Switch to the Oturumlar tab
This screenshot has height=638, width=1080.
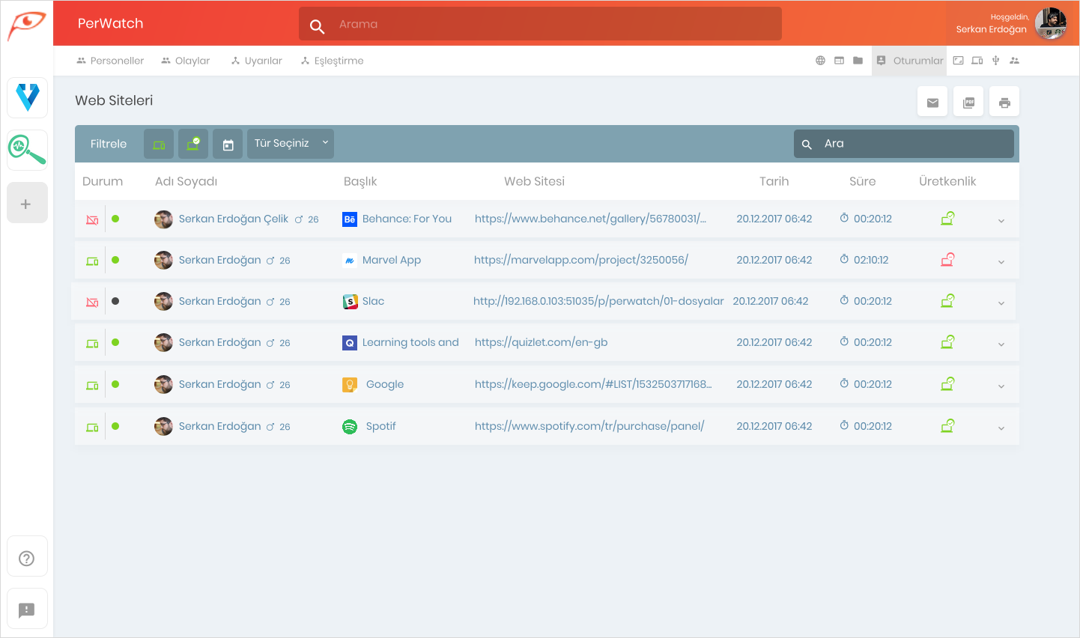[x=909, y=61]
